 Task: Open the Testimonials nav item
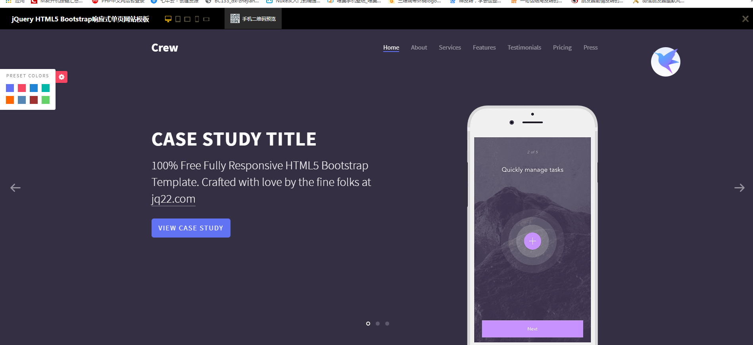524,48
